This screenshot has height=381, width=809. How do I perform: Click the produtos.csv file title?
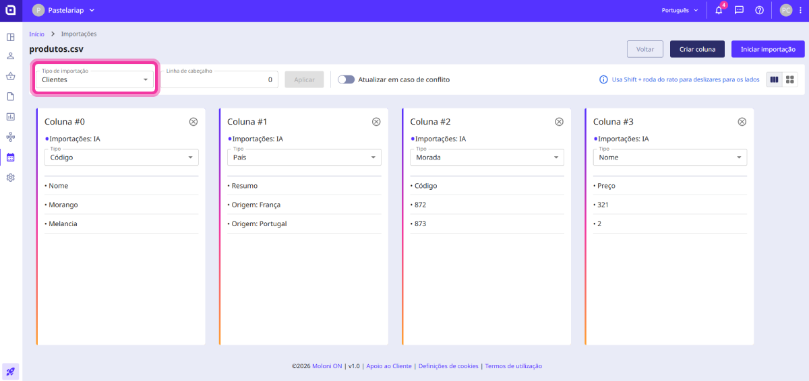57,49
